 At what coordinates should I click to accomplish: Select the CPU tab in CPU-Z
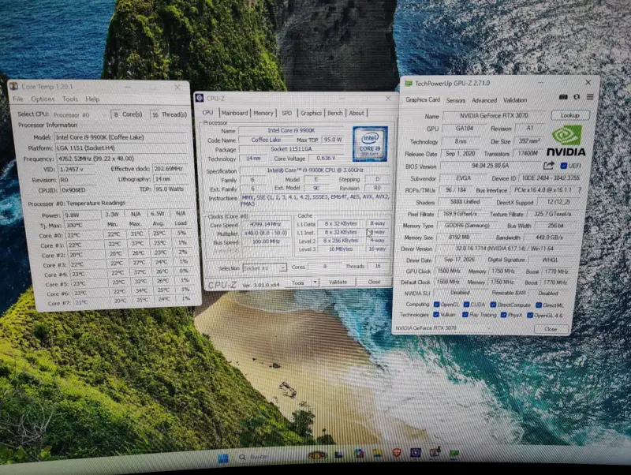[x=207, y=113]
